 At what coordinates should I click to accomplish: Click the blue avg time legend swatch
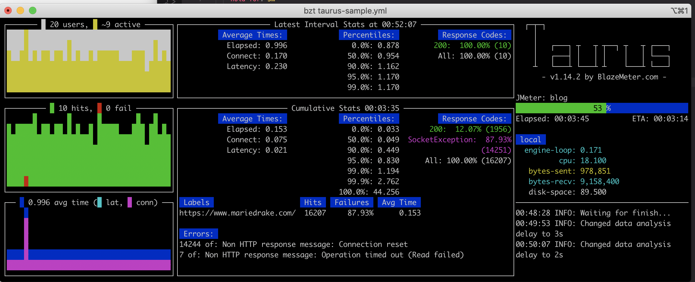pyautogui.click(x=22, y=202)
